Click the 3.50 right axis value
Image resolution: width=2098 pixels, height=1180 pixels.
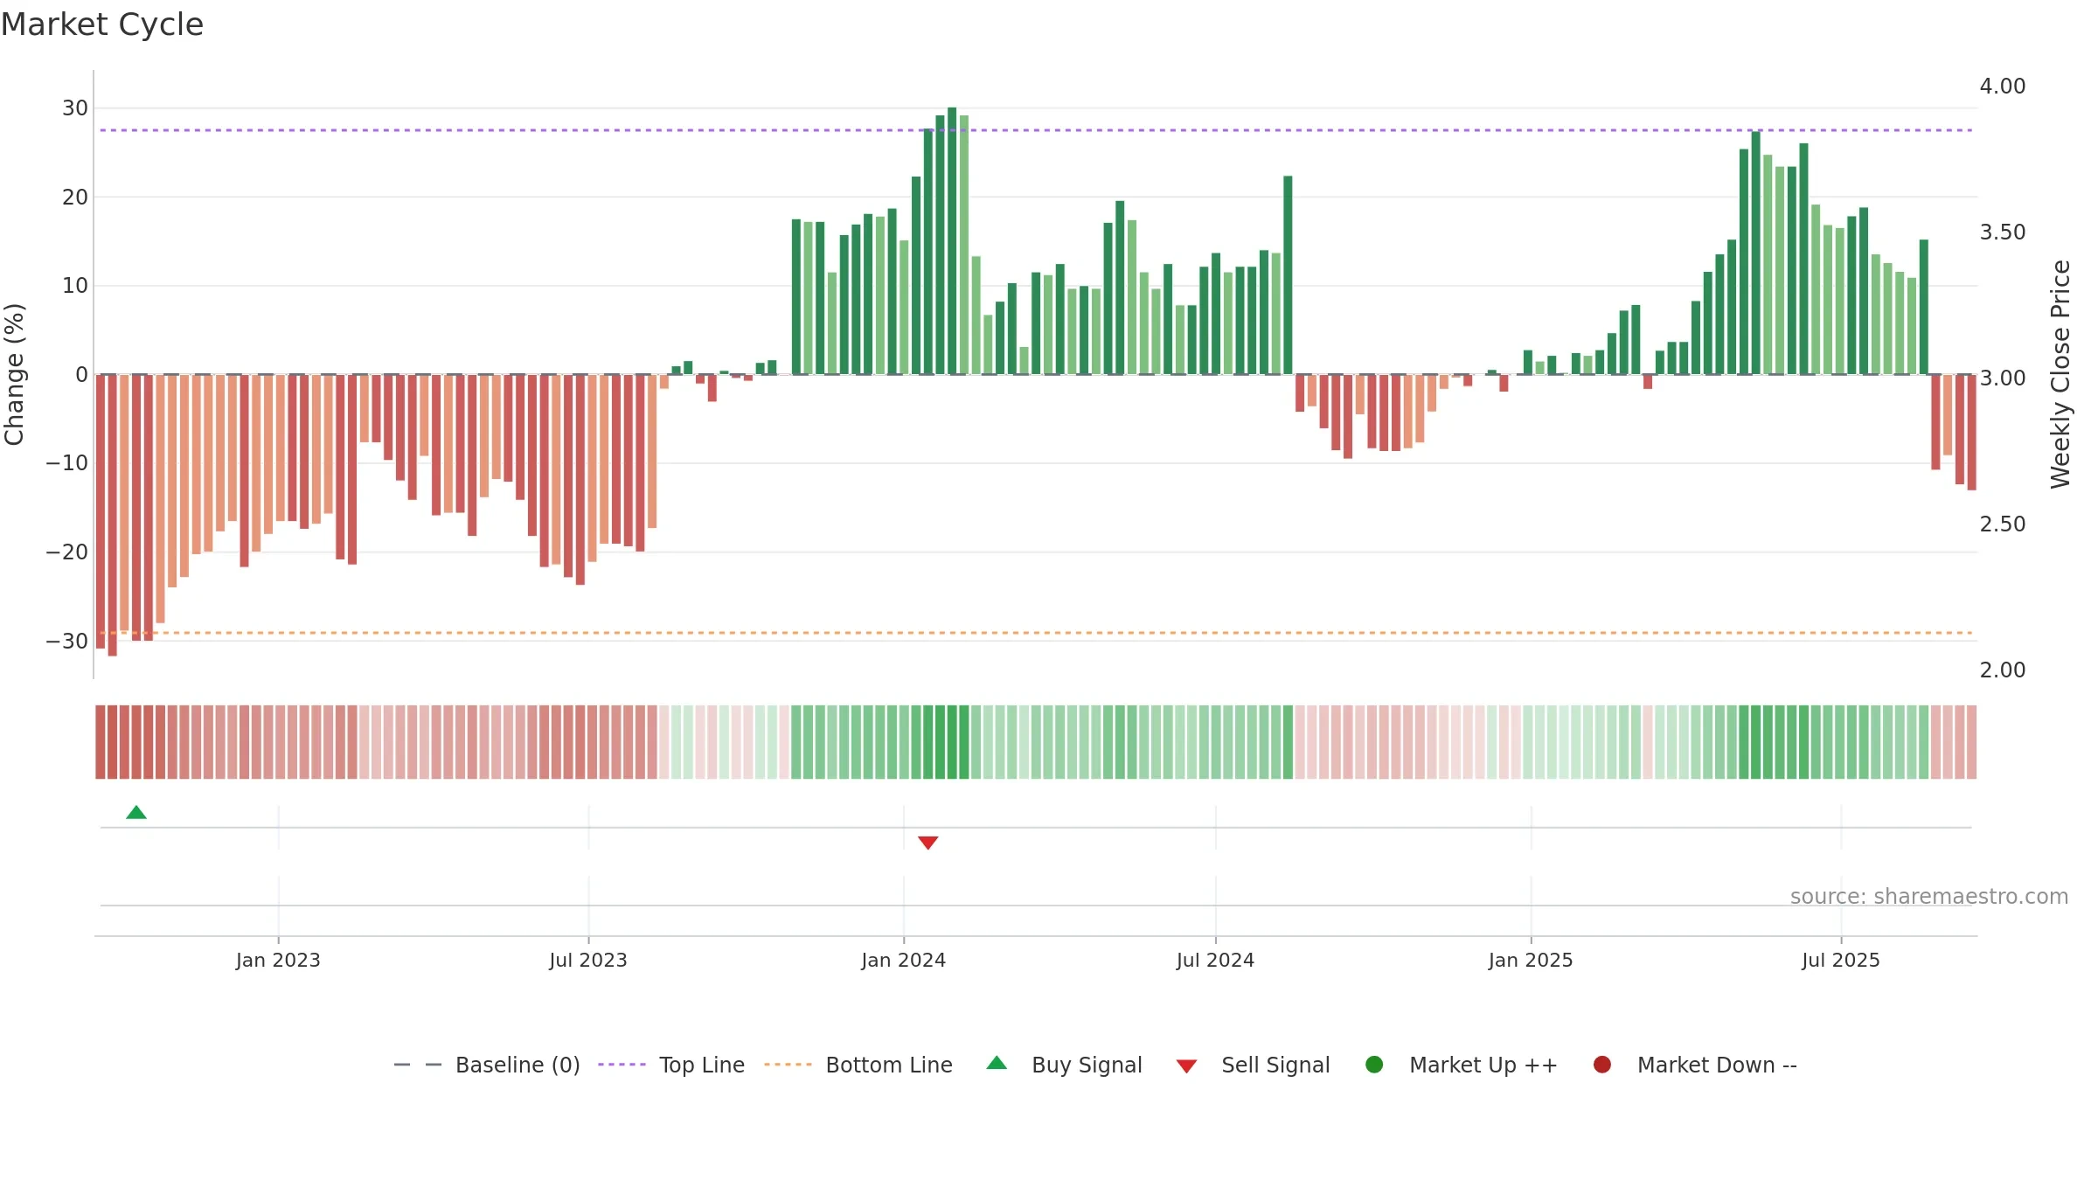point(2003,233)
